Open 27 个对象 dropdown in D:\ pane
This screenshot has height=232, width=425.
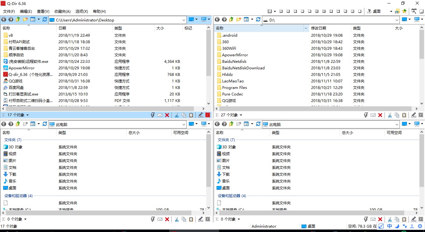241,115
